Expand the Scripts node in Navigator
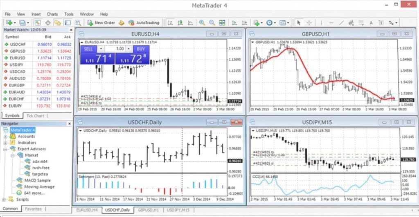Image resolution: width=419 pixels, height=217 pixels. [4, 199]
